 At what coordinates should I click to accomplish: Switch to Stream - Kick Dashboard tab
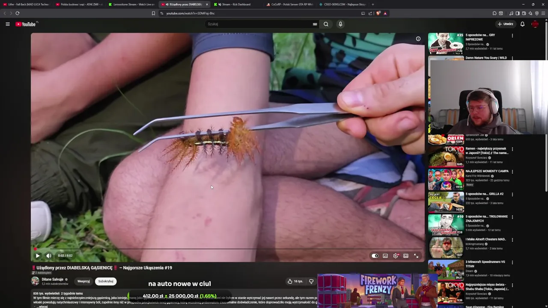coord(237,4)
